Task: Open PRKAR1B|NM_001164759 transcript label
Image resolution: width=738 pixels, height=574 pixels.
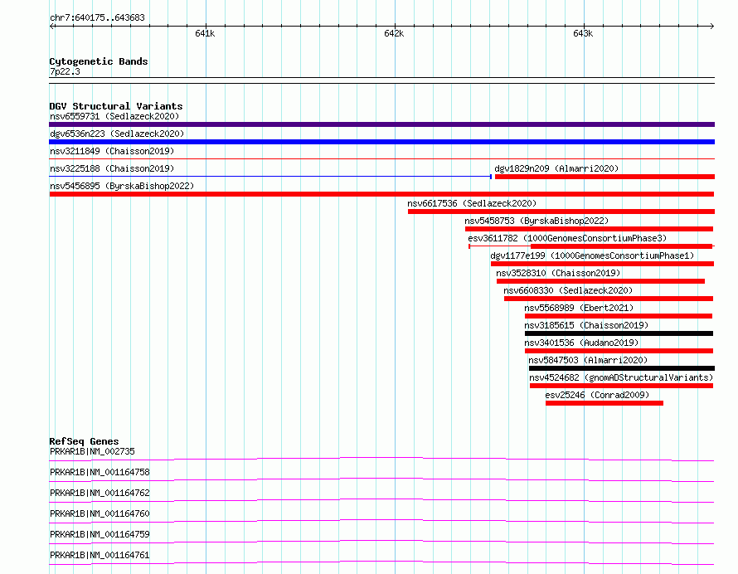Action: (x=100, y=534)
